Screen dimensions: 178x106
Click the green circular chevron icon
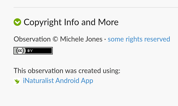tap(17, 22)
